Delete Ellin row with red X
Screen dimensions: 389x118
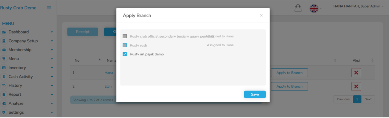coord(356,86)
